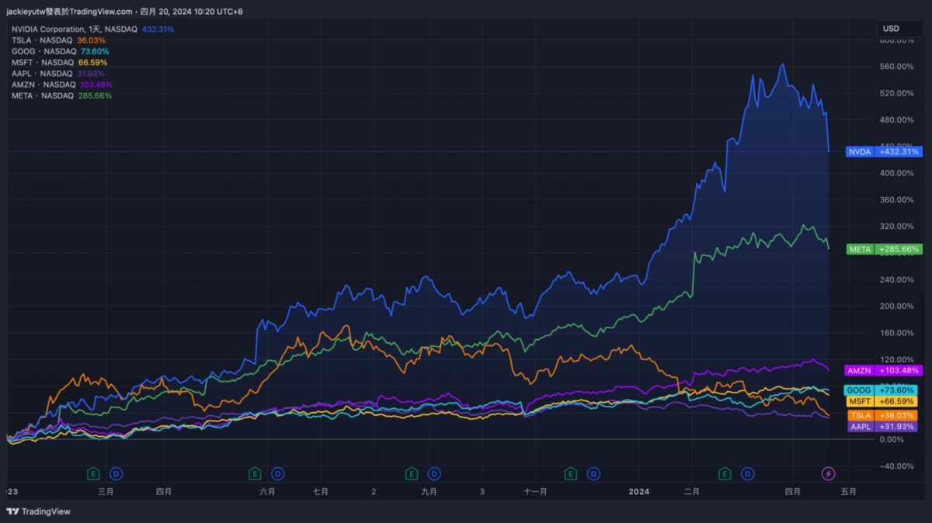Open the dividend marker above 九月
The image size is (932, 523).
coord(434,473)
